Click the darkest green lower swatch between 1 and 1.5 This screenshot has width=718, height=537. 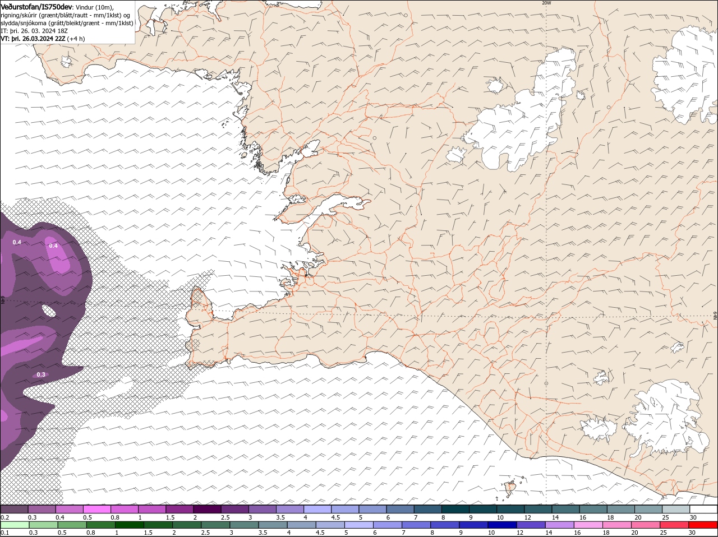pos(129,525)
